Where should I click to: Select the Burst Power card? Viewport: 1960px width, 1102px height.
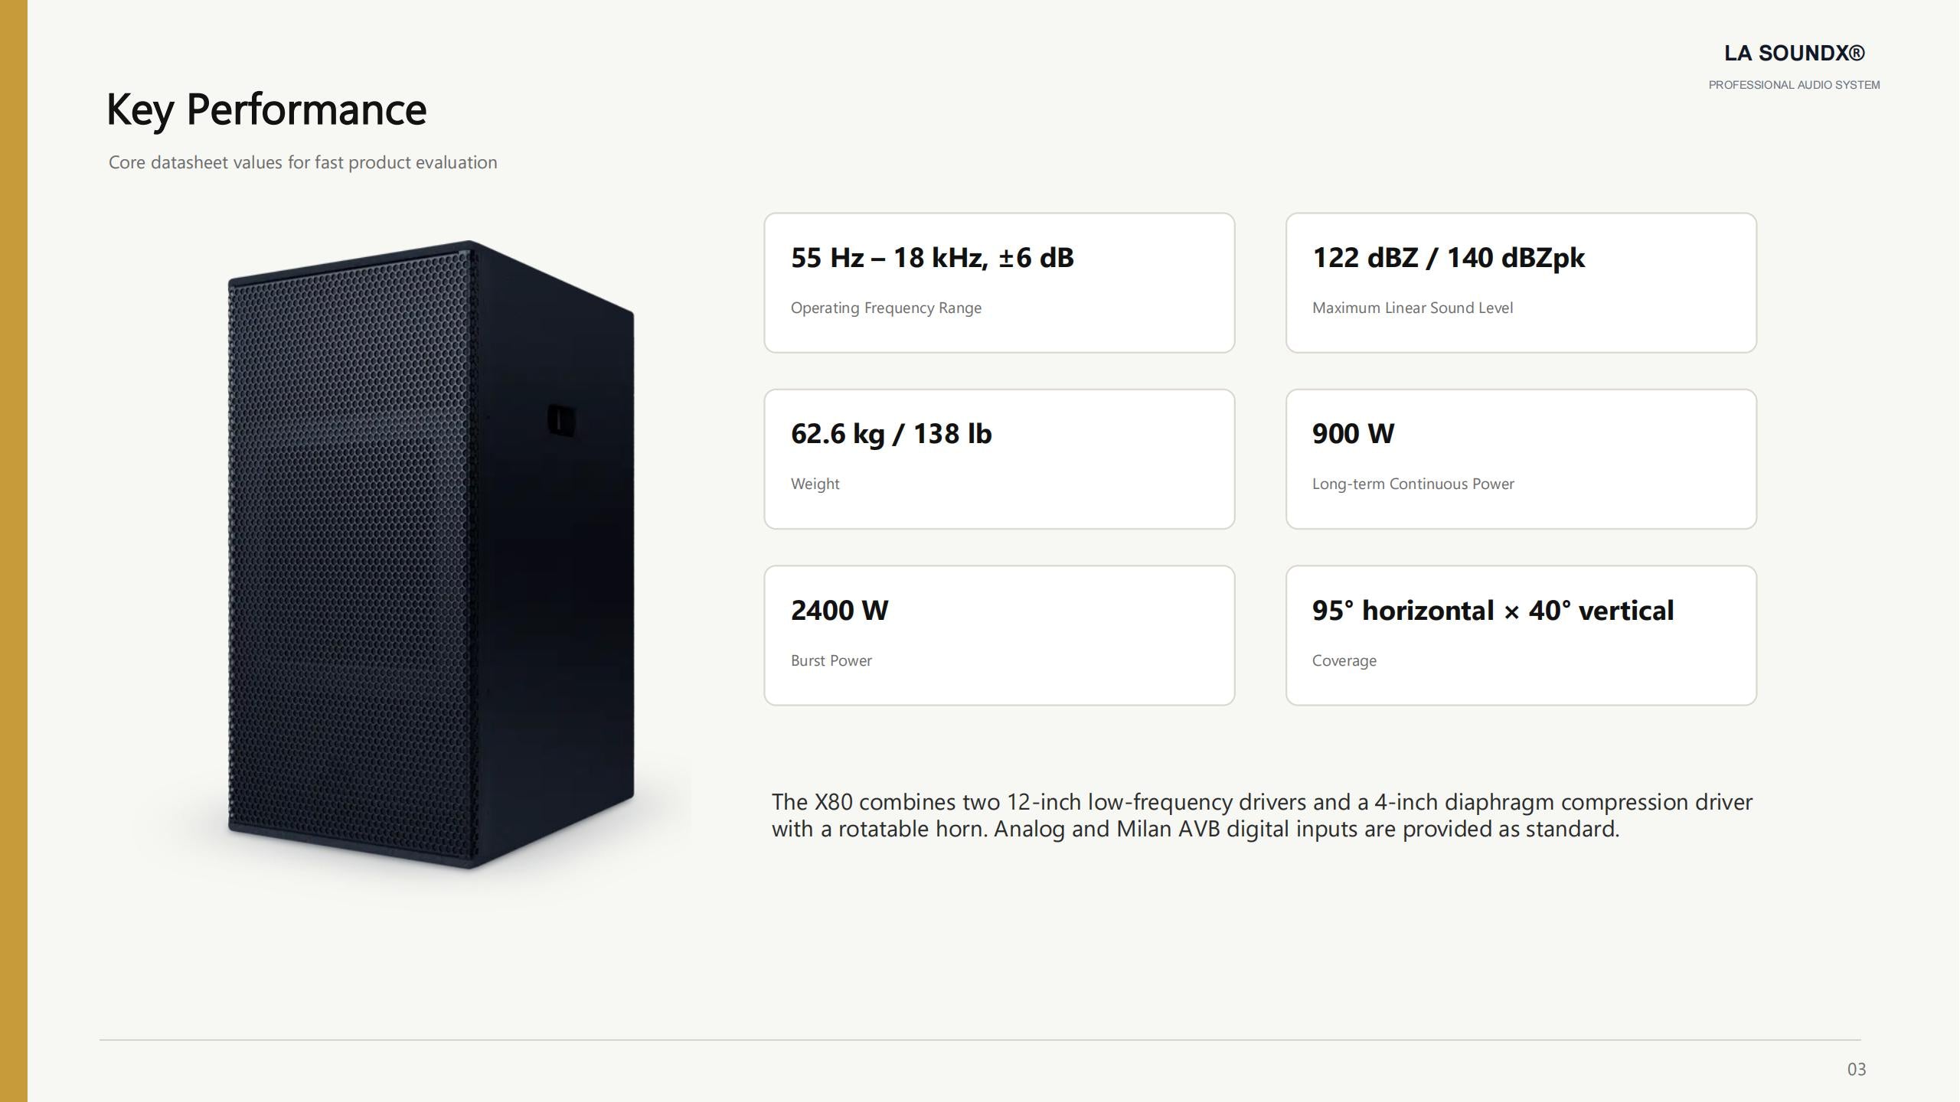coord(999,635)
